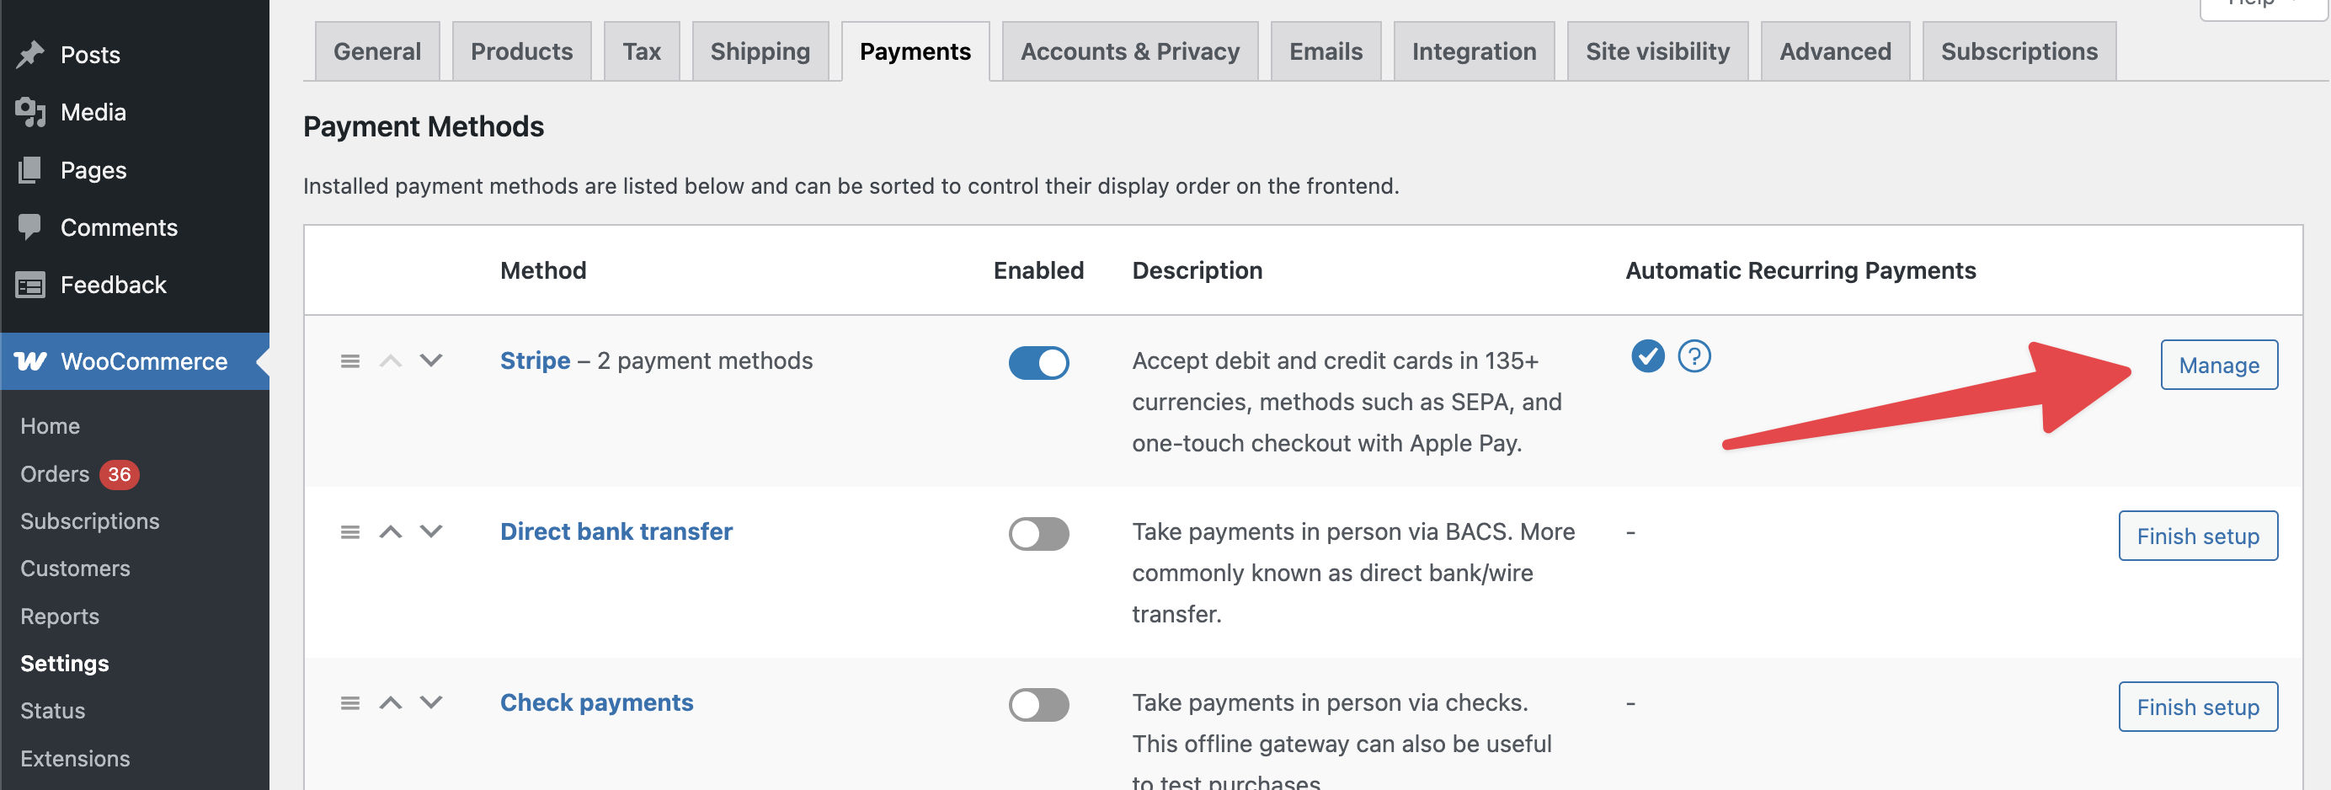The width and height of the screenshot is (2331, 790).
Task: Disable the Stripe payment method toggle
Action: pos(1037,363)
